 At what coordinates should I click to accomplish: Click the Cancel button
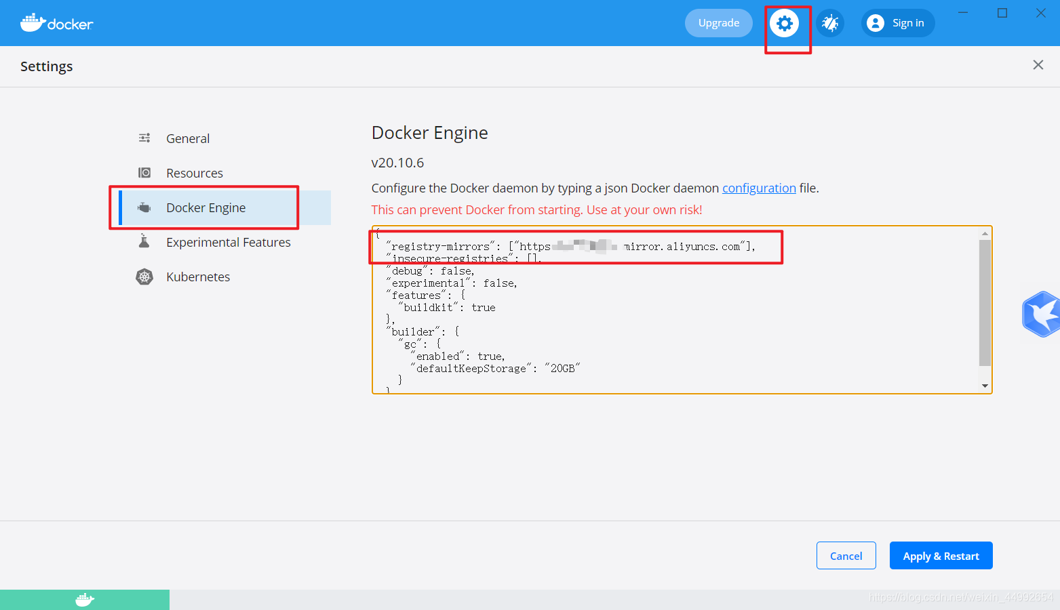[x=846, y=556]
